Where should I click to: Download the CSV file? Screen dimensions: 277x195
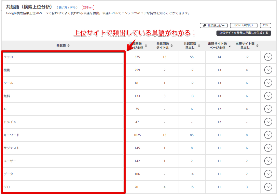click(x=266, y=25)
